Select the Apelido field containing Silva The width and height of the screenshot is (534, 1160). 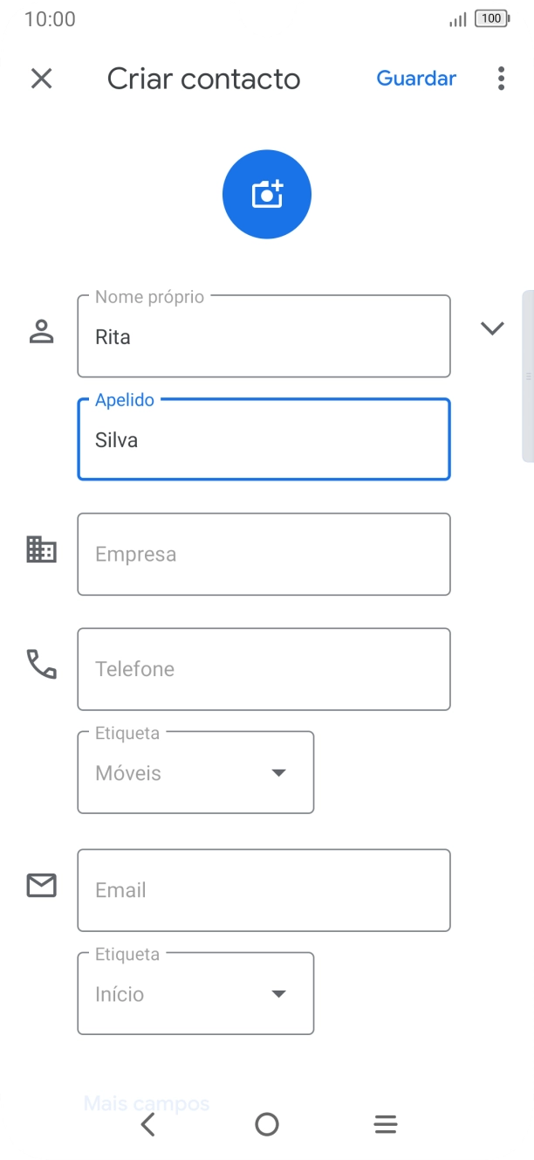point(264,439)
